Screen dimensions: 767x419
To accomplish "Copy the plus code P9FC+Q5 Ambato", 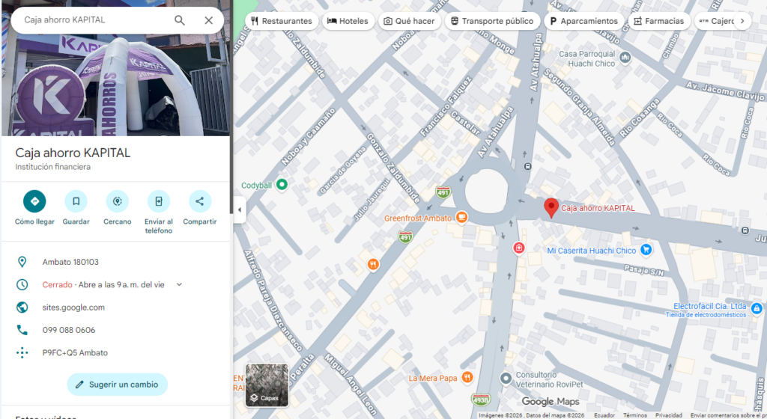I will point(75,352).
